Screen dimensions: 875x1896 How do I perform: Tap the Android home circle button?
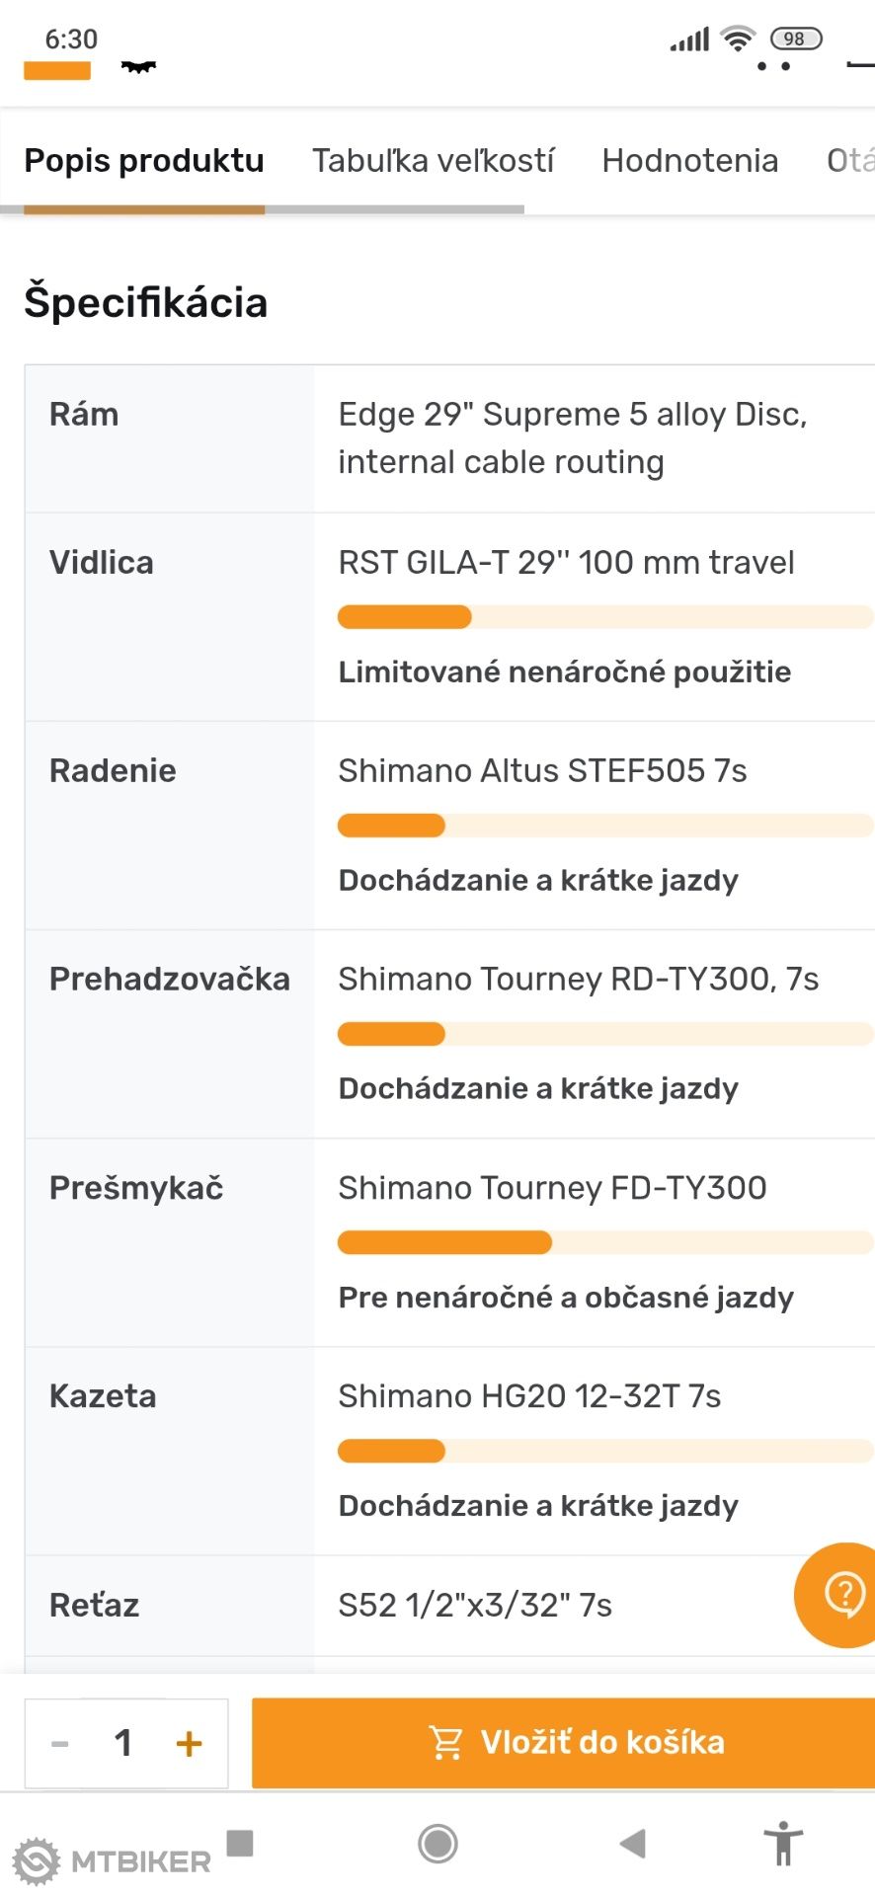[x=437, y=1843]
